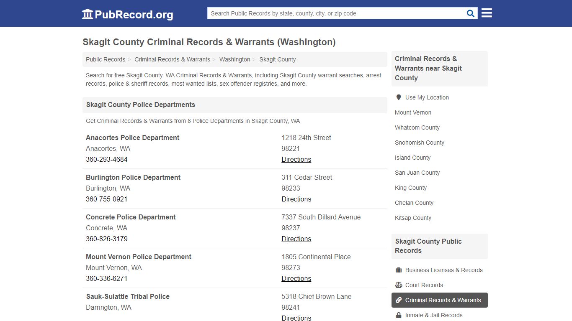Click phone number 360-826-3179
The image size is (572, 321).
pyautogui.click(x=107, y=239)
